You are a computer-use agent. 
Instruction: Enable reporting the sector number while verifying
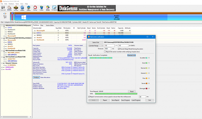(105, 51)
